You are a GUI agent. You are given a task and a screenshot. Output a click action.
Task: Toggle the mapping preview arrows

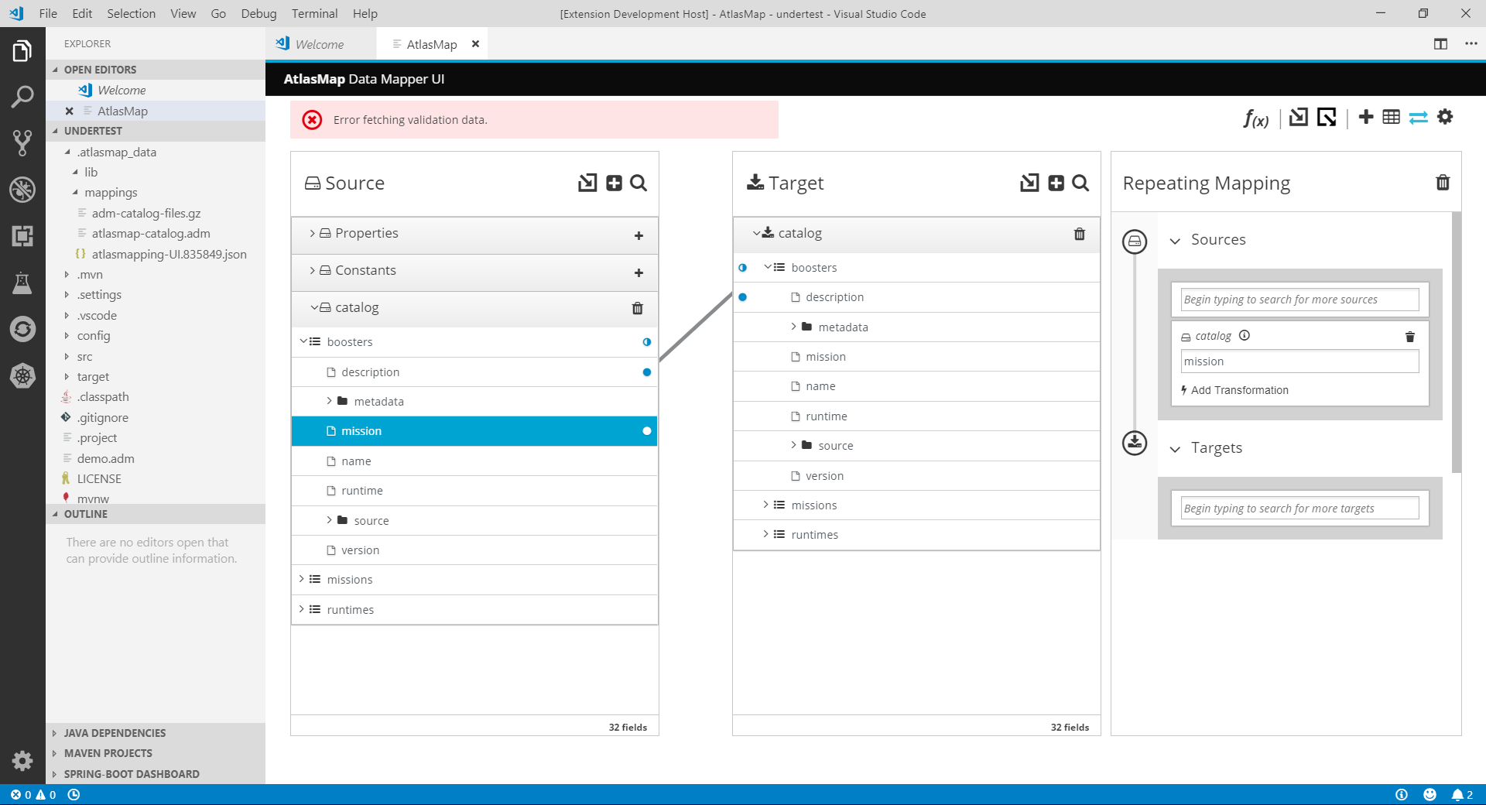click(x=1417, y=117)
